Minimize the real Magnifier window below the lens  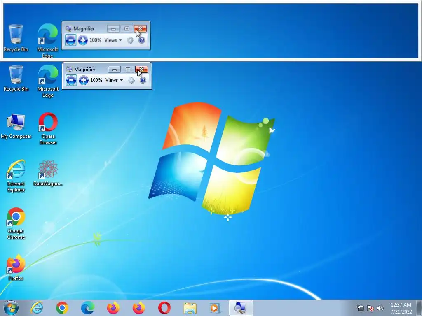click(x=114, y=70)
